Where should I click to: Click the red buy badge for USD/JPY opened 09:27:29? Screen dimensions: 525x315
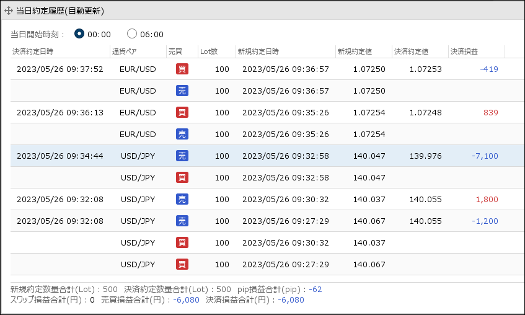(x=182, y=264)
